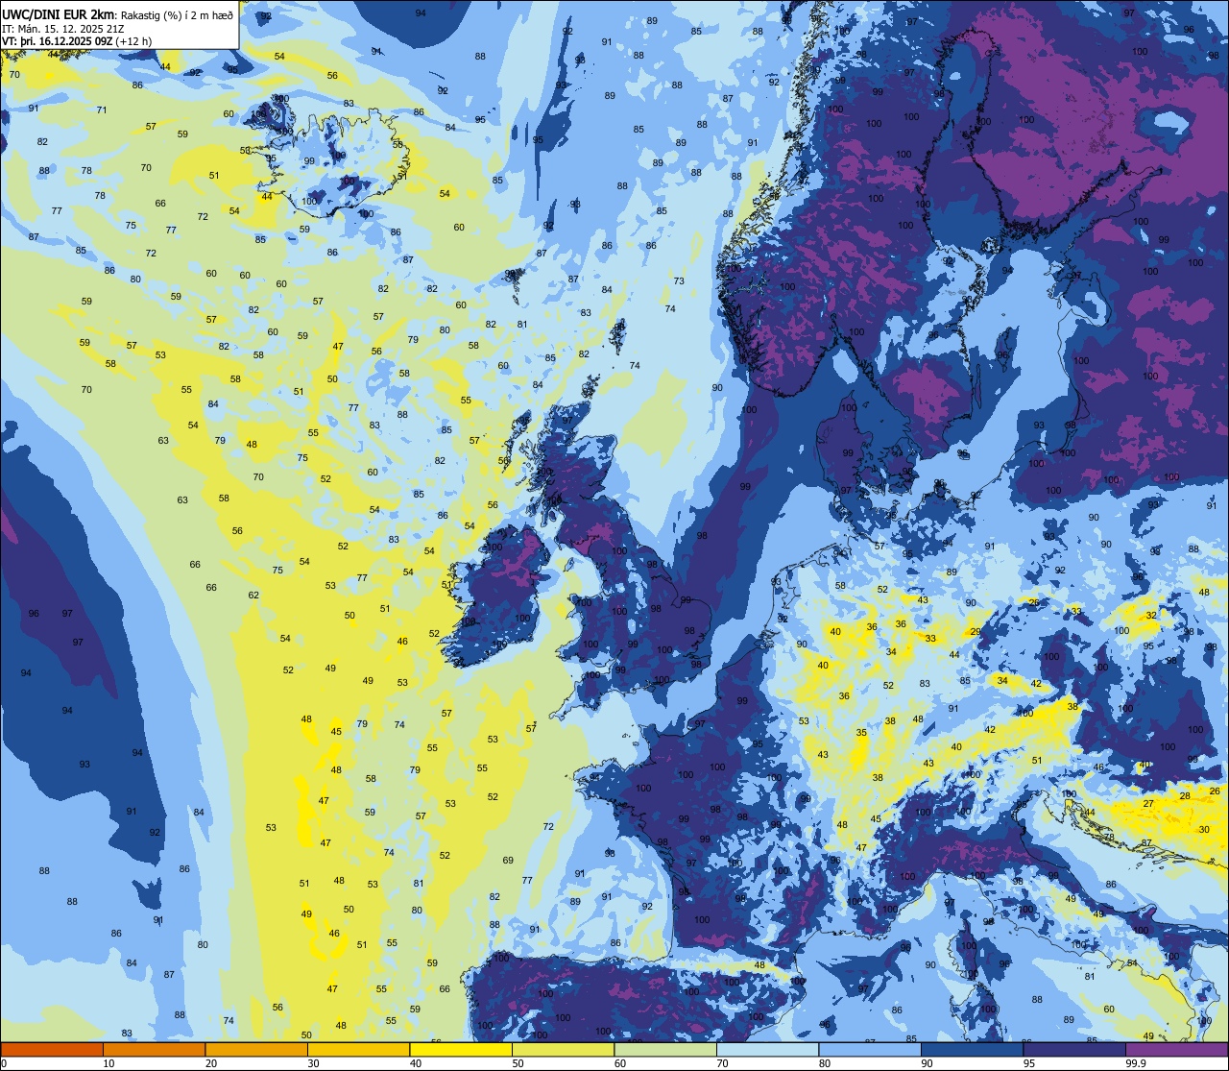
Task: Click the '20' tick label on the legend
Action: coord(211,1063)
